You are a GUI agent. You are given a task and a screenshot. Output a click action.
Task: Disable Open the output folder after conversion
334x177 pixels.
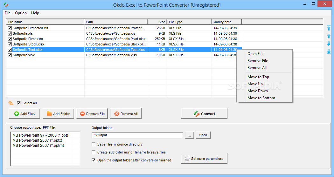pyautogui.click(x=94, y=160)
